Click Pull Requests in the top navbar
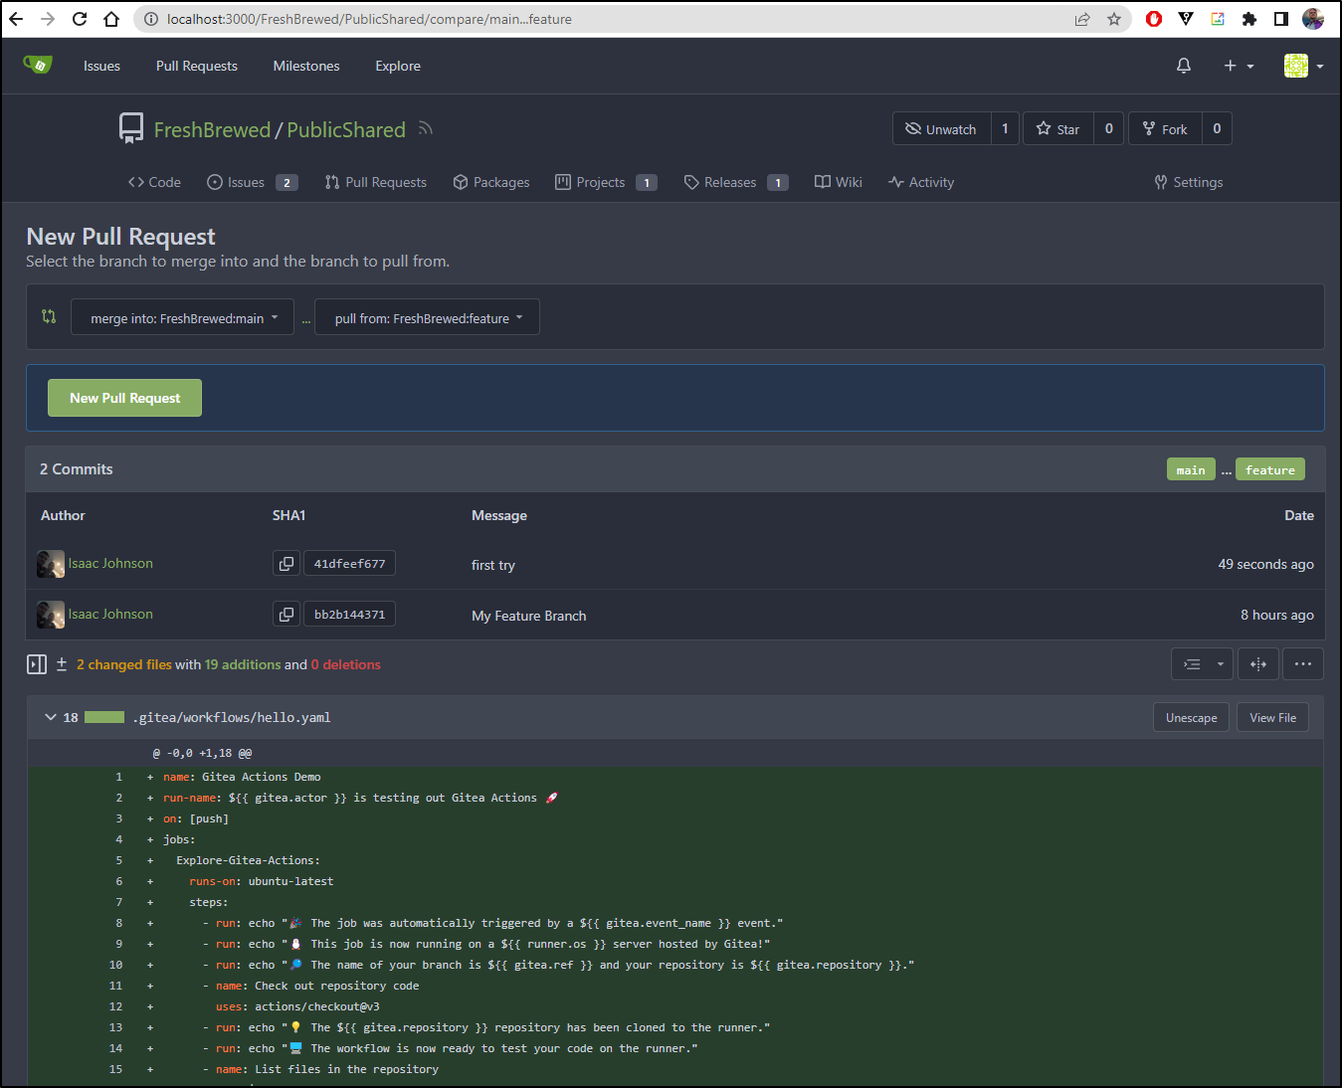 [197, 66]
